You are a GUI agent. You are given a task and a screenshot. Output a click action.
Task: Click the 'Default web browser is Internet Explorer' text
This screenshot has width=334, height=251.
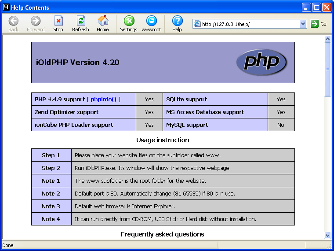(125, 207)
